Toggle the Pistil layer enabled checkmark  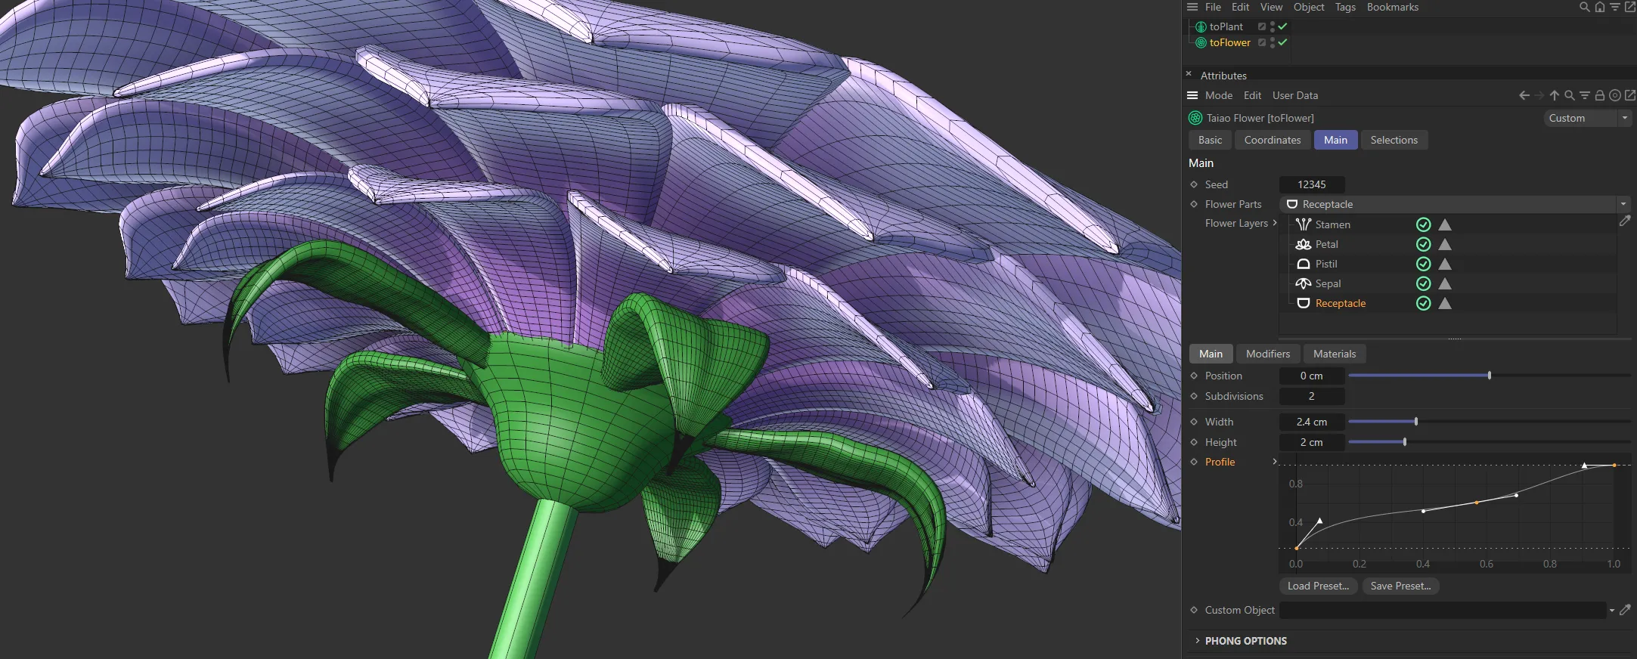point(1423,264)
